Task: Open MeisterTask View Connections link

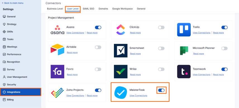Action: [138, 96]
